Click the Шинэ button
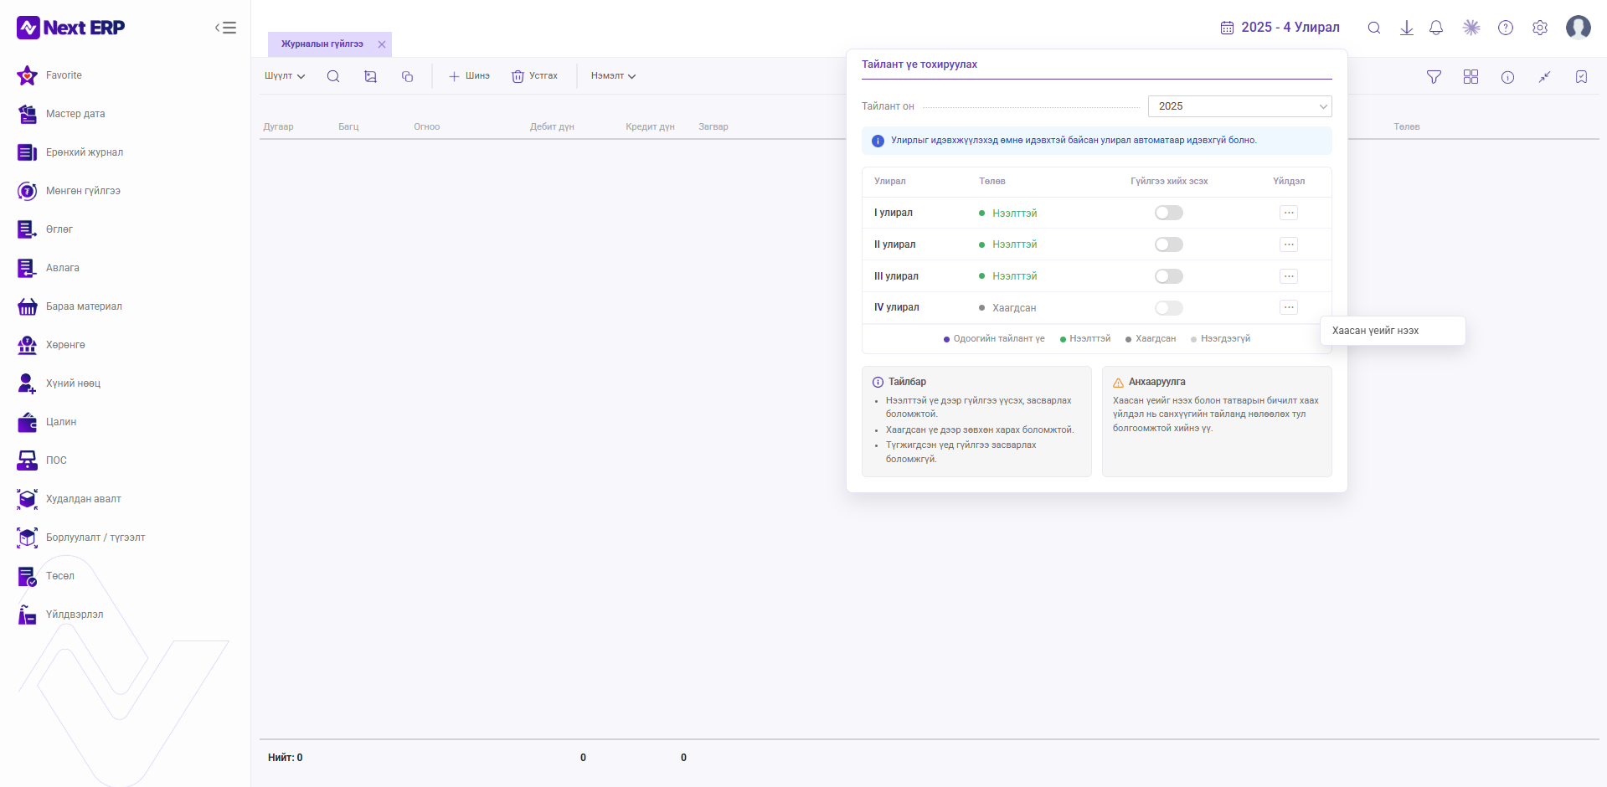 [469, 76]
